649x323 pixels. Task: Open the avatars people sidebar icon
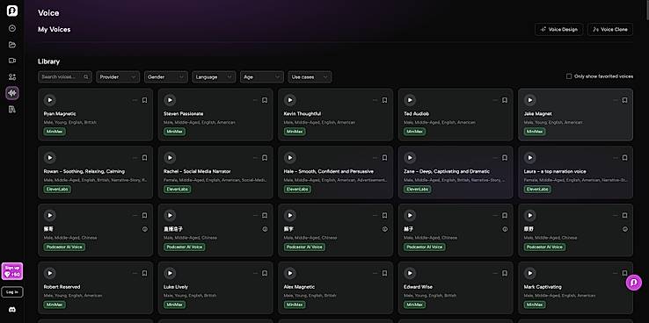[12, 77]
